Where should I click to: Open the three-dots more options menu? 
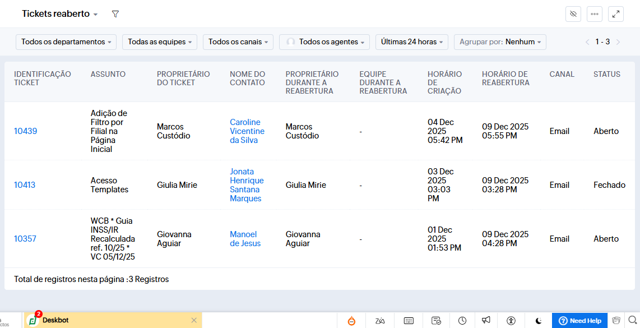[x=594, y=14]
